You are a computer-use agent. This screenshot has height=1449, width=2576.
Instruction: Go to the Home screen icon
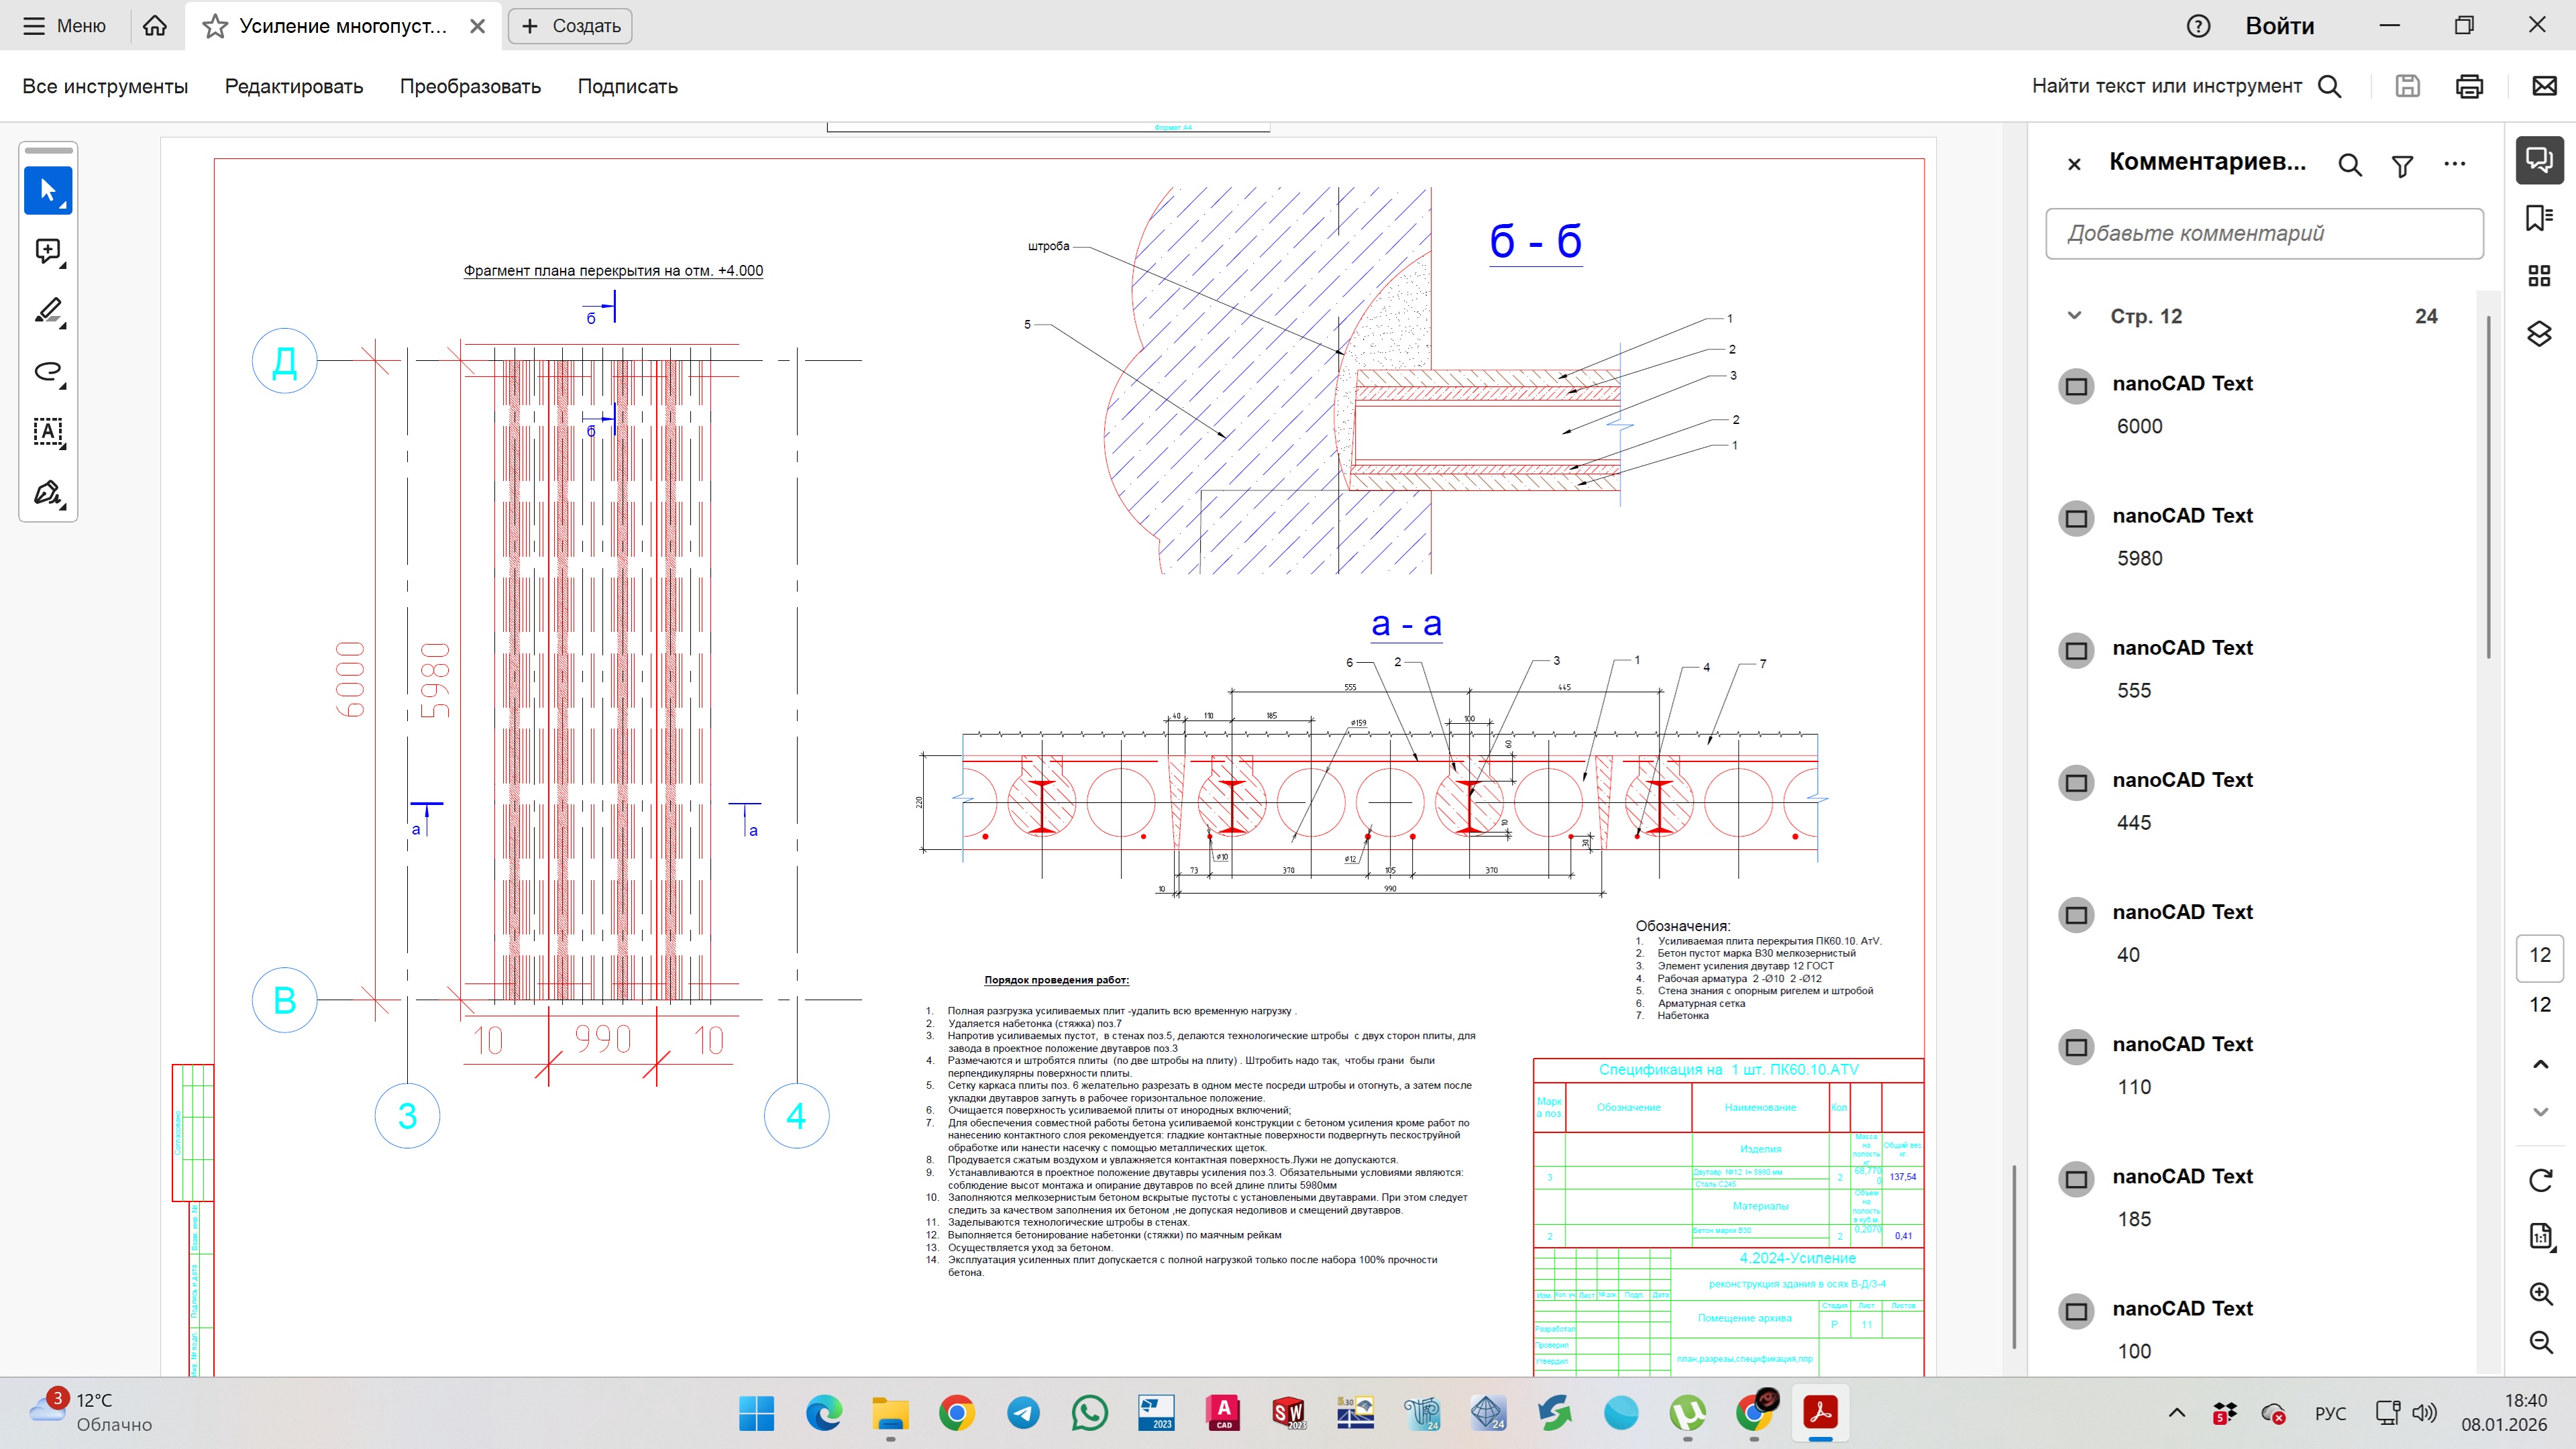155,26
